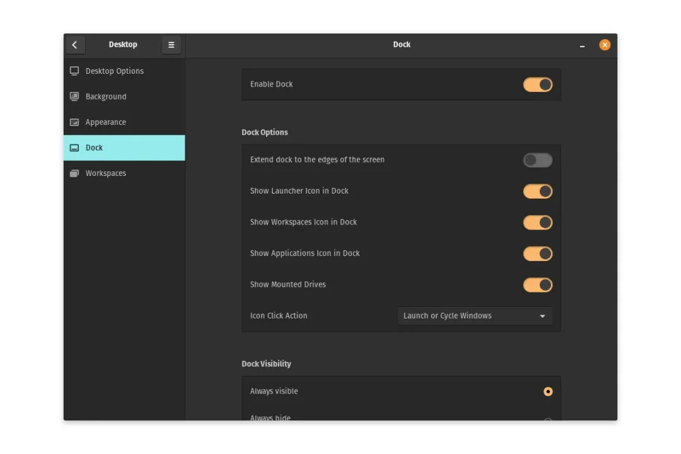The image size is (681, 454).
Task: Click the Icon Click Action label
Action: coord(279,316)
